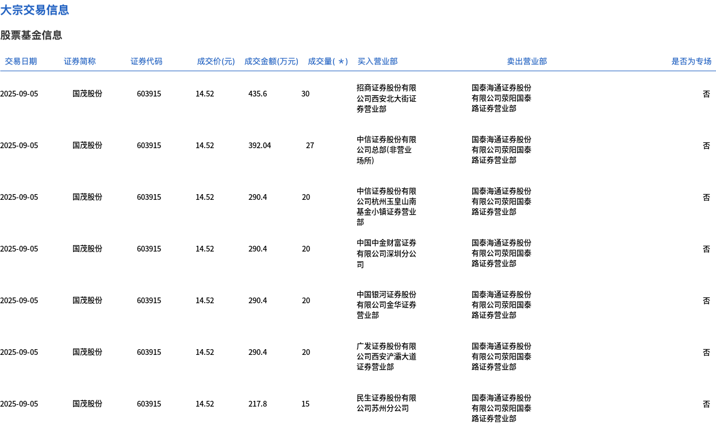Viewport: 716px width, 433px height.
Task: Select the 广发证券西安浐灞大道 buyer cell
Action: 386,357
